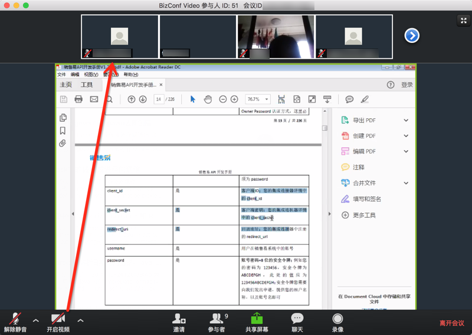Open 视图 menu in Acrobat Reader
The image size is (472, 335).
click(x=91, y=75)
